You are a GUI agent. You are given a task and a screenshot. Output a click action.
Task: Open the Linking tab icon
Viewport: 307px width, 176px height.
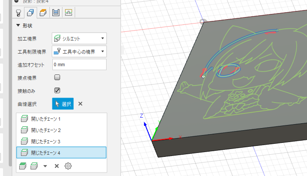pos(68,13)
